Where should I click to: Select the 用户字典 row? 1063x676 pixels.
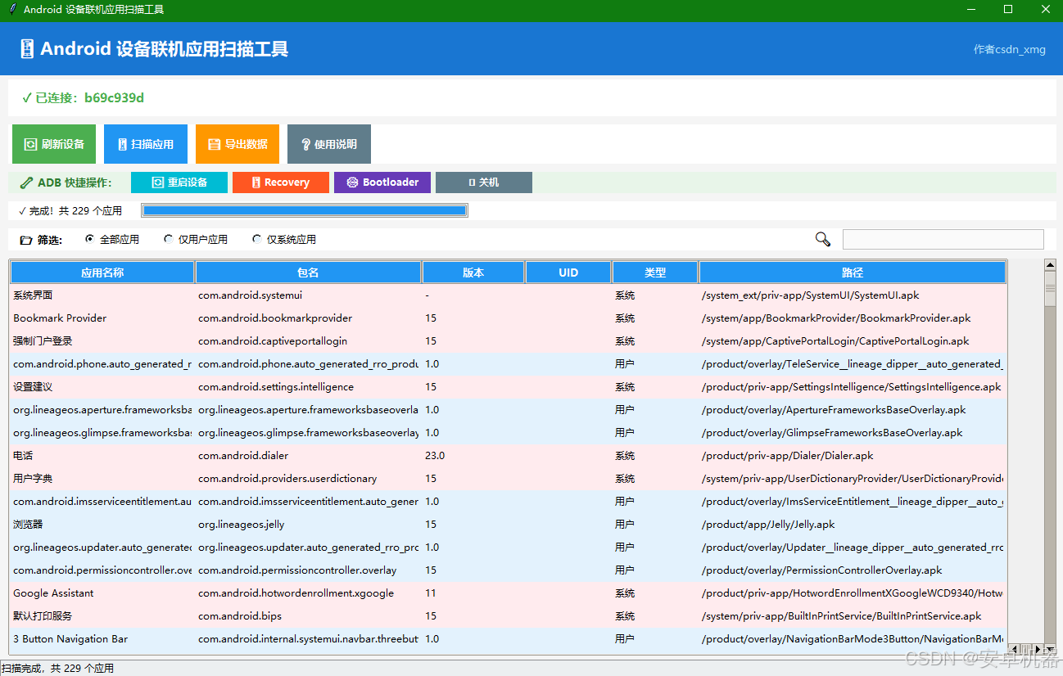click(508, 479)
